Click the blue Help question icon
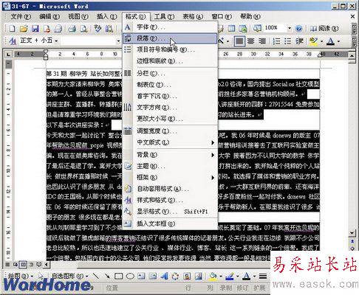Screen dimensions: 359x295 298,29
